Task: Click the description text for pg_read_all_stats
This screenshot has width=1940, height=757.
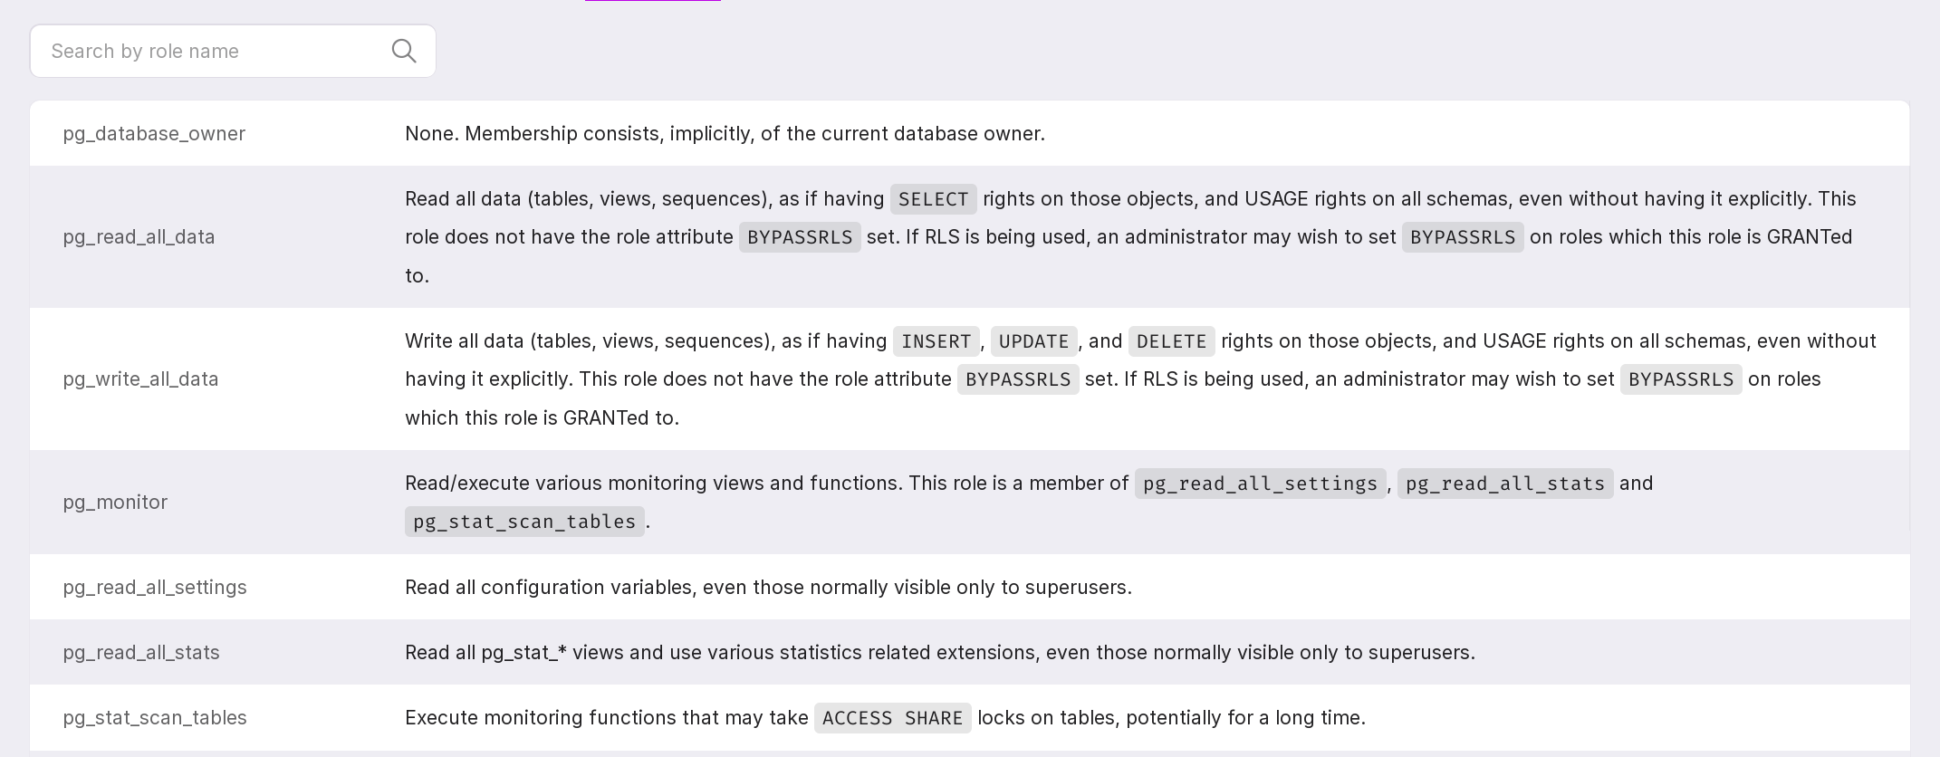Action: point(939,653)
